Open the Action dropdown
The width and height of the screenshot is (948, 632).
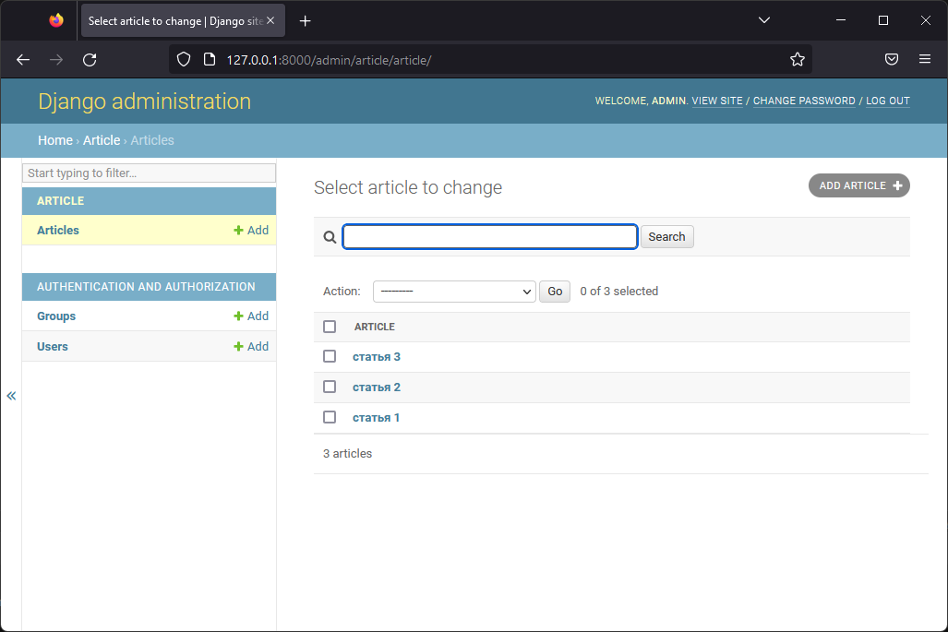454,292
